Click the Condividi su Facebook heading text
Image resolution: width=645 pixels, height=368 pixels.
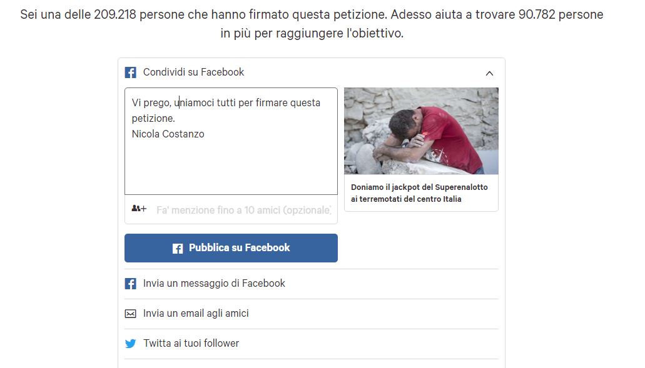193,72
